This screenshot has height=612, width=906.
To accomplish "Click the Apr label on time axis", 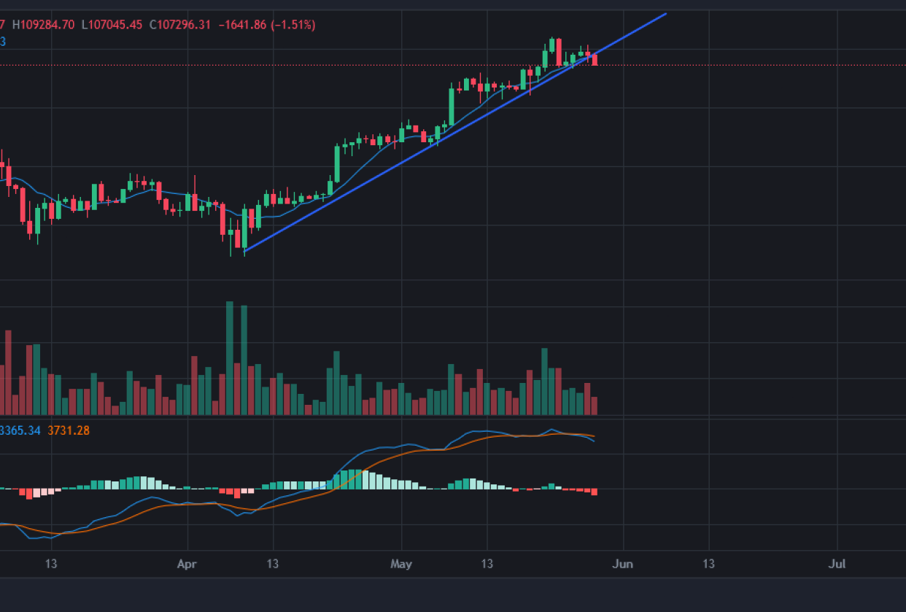I will coord(188,564).
